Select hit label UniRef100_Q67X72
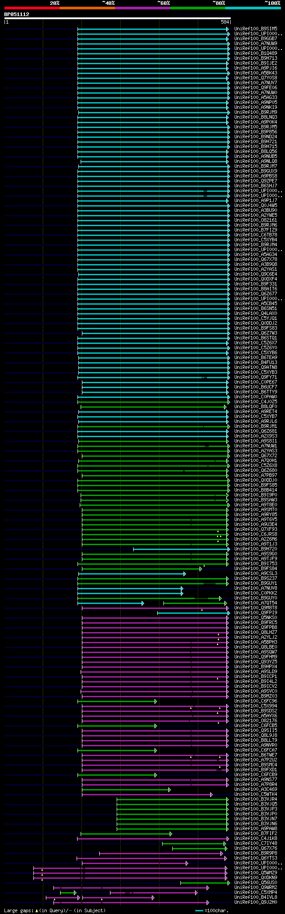 [256, 456]
